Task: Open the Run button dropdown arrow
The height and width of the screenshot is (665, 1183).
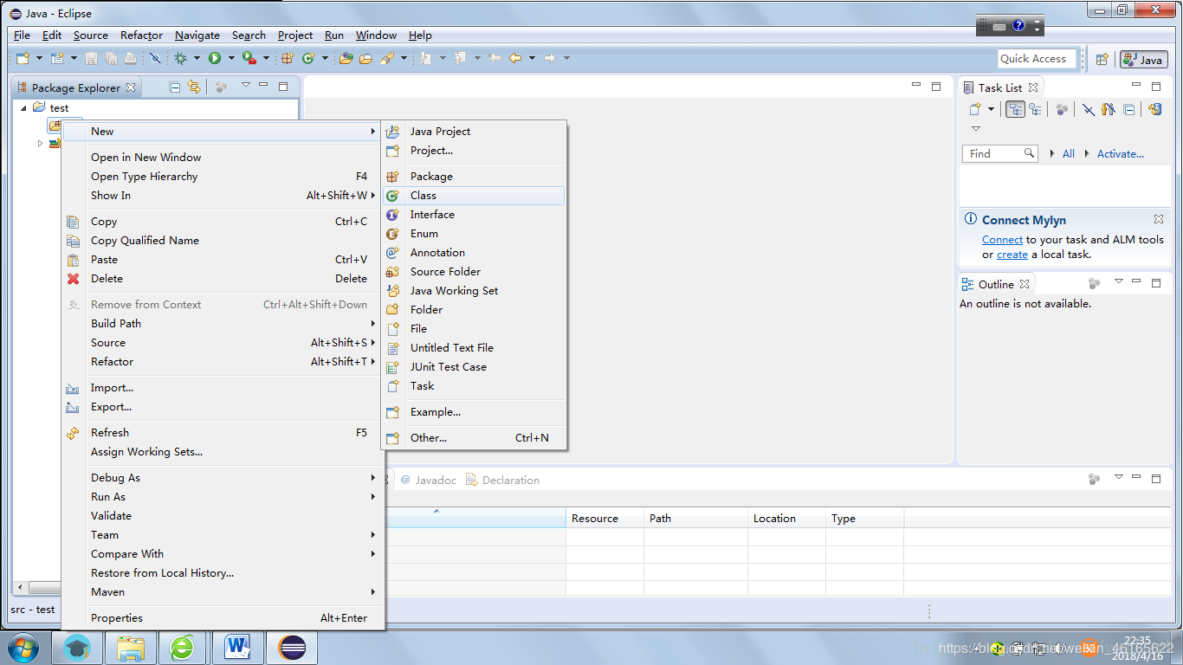Action: pos(230,58)
